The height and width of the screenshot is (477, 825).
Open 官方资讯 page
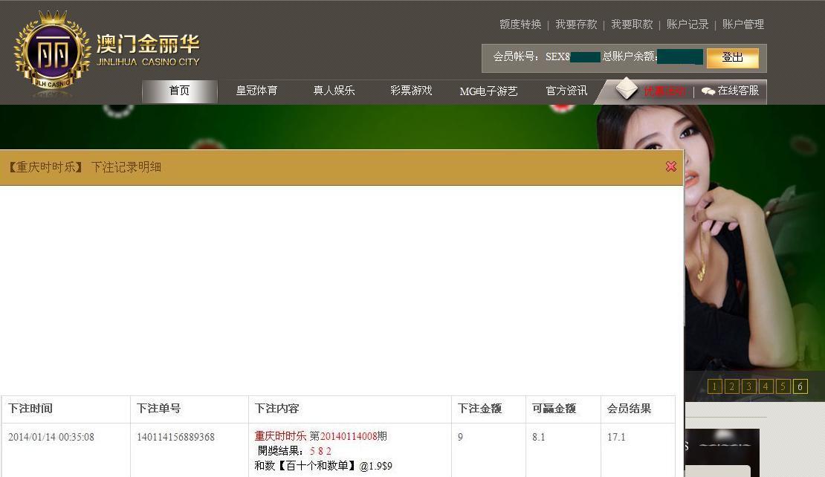pos(566,91)
